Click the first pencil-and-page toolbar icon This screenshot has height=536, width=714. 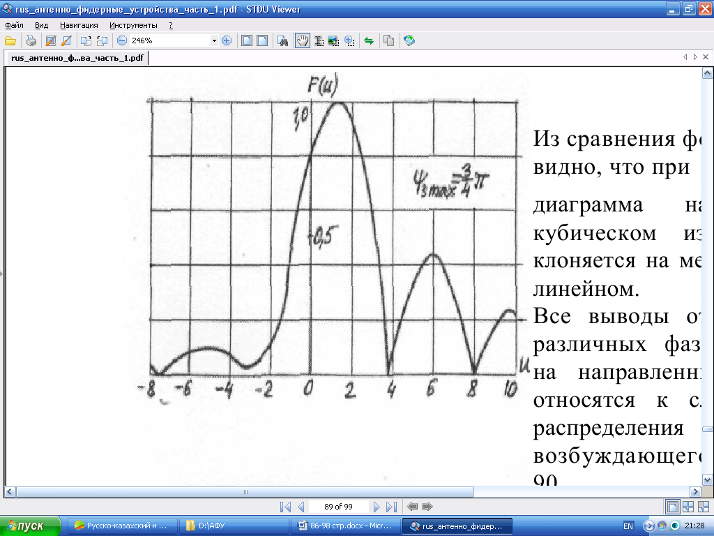click(51, 41)
